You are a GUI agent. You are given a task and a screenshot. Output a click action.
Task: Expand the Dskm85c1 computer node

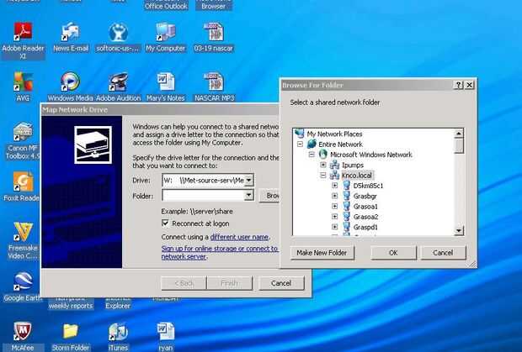click(x=335, y=186)
